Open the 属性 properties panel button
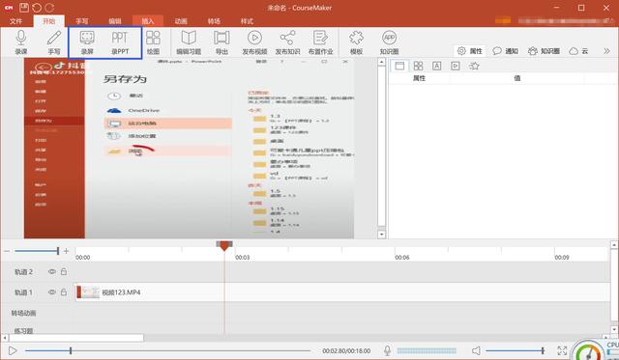The height and width of the screenshot is (360, 619). (x=470, y=51)
